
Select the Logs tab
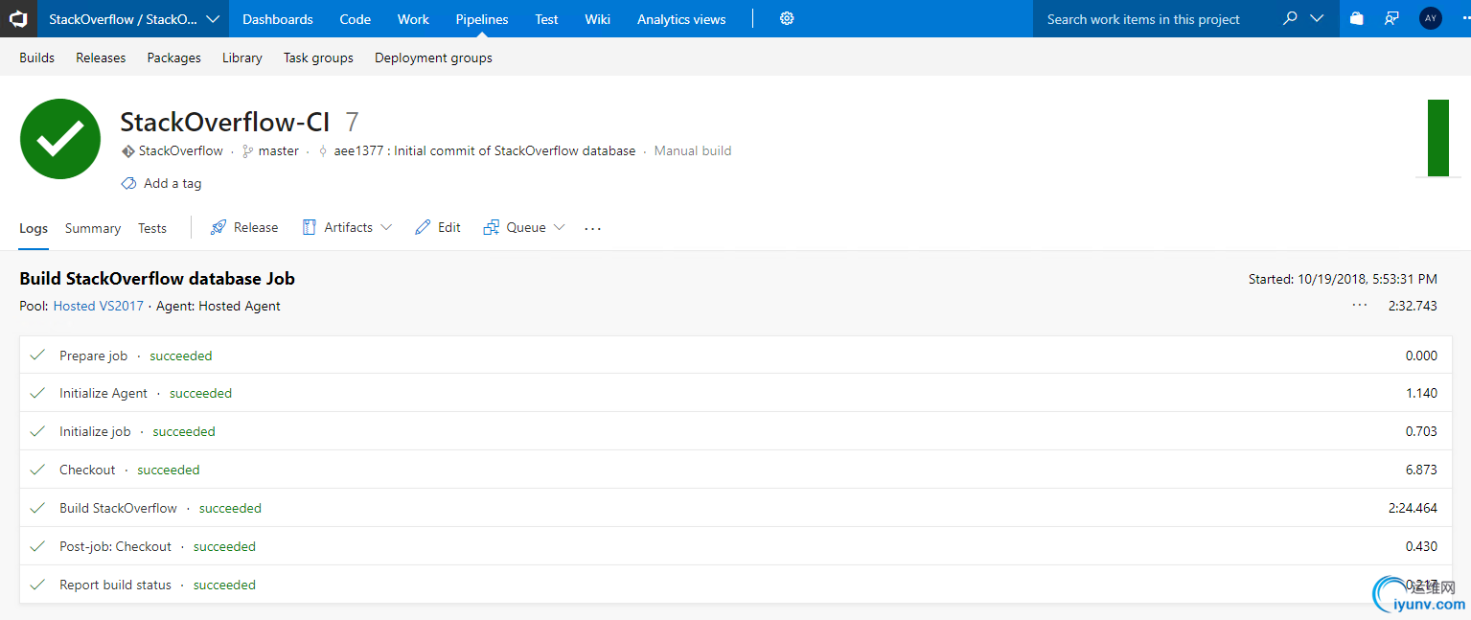34,228
